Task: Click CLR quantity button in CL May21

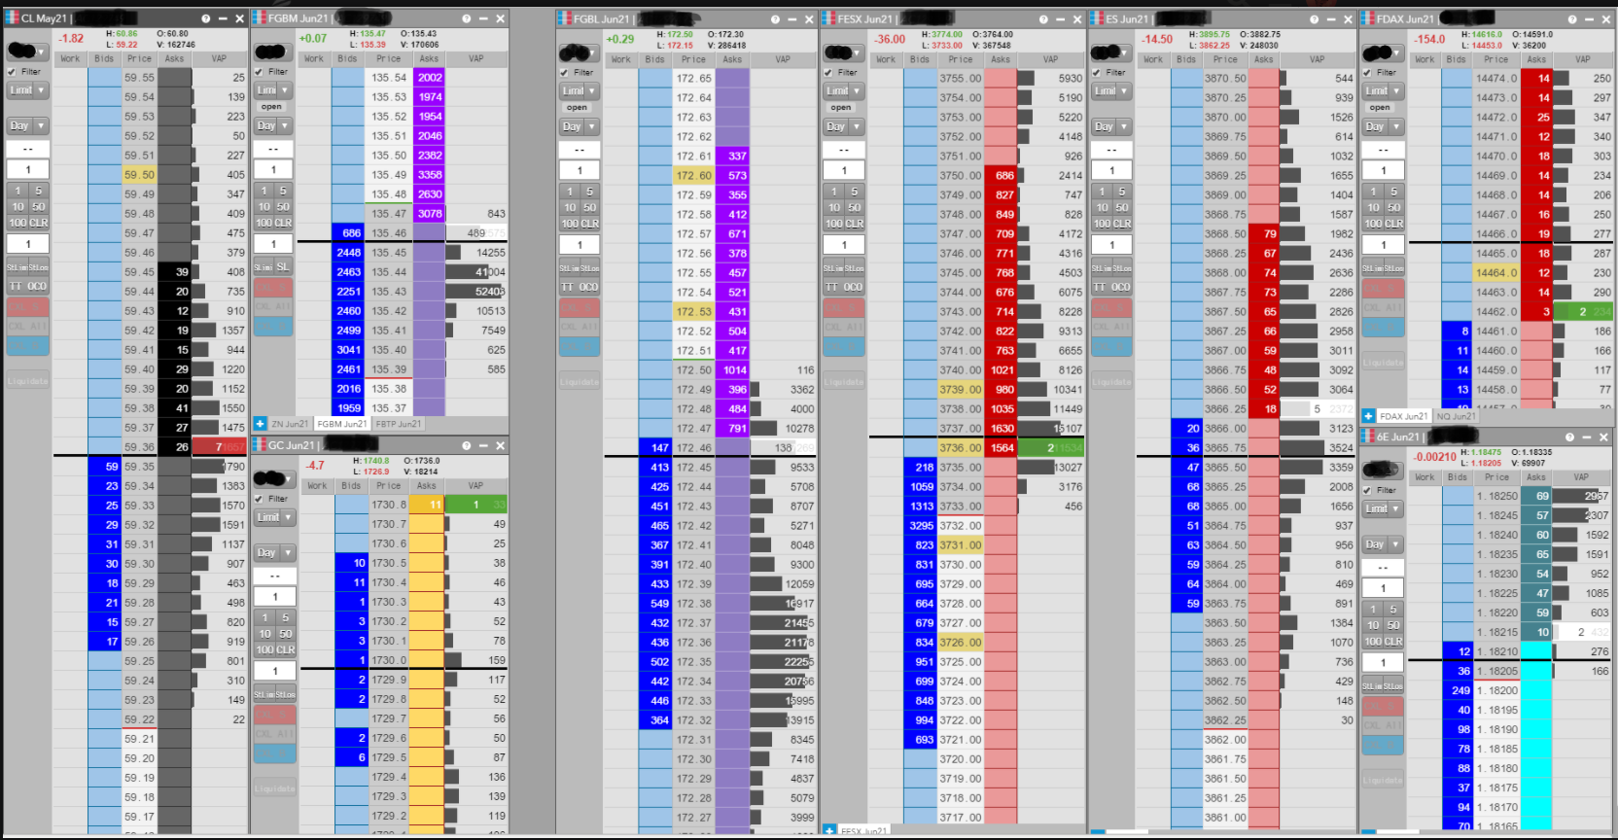Action: click(37, 223)
